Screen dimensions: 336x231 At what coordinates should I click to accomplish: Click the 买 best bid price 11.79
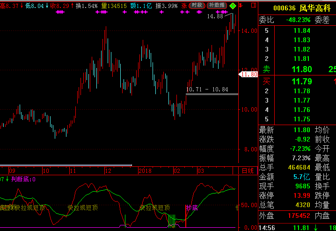click(x=302, y=82)
